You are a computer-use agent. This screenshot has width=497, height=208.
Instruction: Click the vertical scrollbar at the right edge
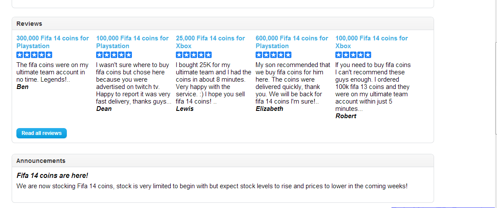(x=495, y=89)
